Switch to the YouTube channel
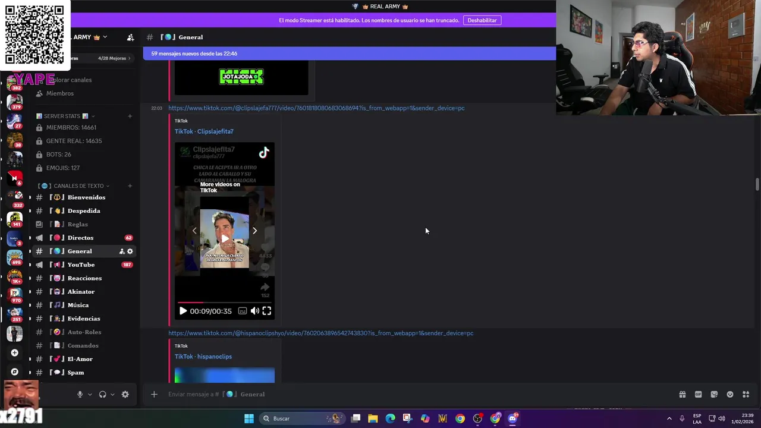 (x=84, y=265)
